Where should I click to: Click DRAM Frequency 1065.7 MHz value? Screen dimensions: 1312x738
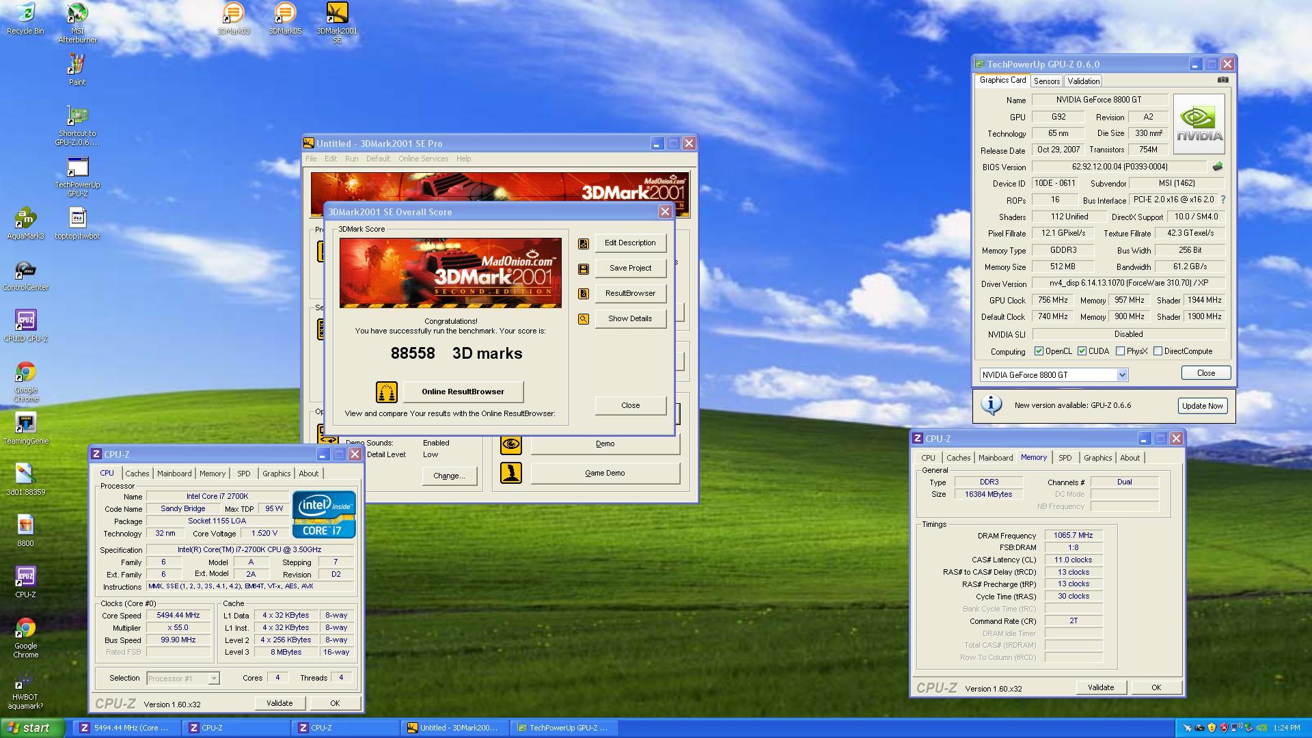(x=1073, y=536)
